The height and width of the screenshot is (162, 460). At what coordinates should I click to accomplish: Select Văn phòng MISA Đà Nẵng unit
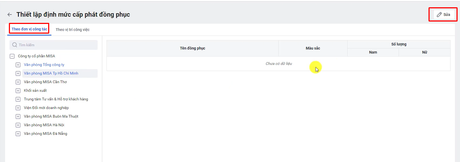45,133
